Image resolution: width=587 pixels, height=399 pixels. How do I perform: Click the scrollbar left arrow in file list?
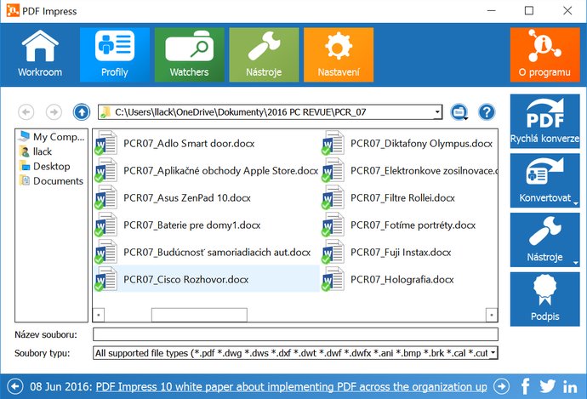pyautogui.click(x=99, y=315)
